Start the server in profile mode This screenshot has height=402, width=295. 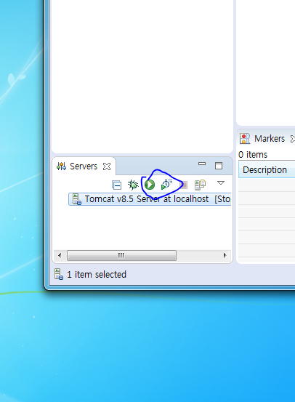tap(166, 185)
